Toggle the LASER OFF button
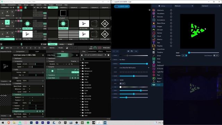This screenshot has height=125, width=222. pos(122,6)
